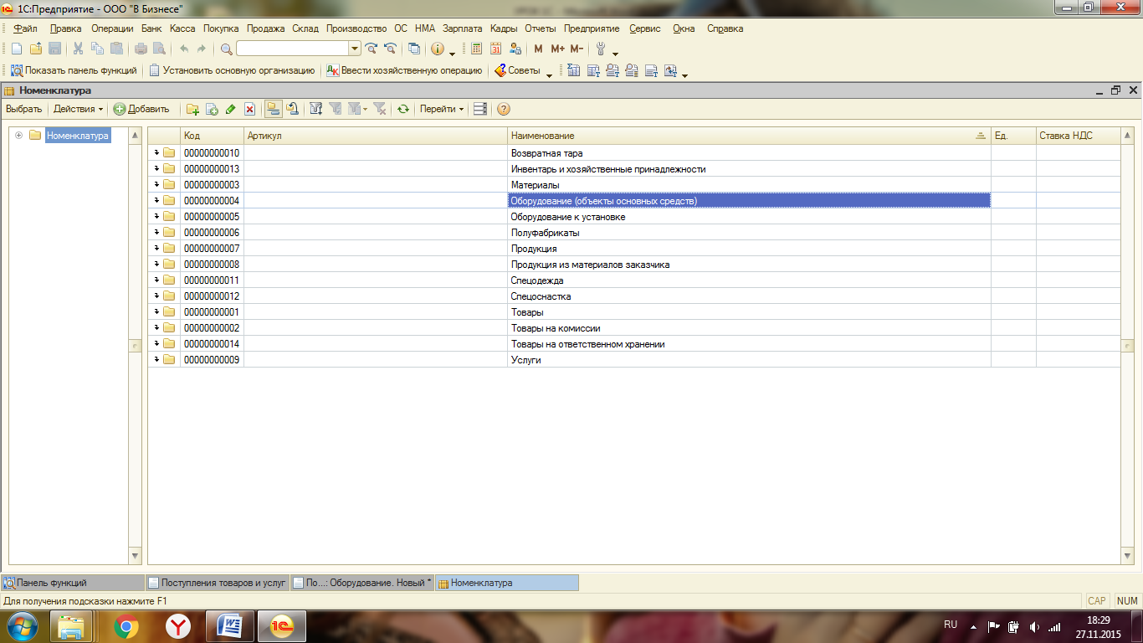Expand the Спецодежда folder row
Screen dimensions: 1143x643
tap(156, 280)
